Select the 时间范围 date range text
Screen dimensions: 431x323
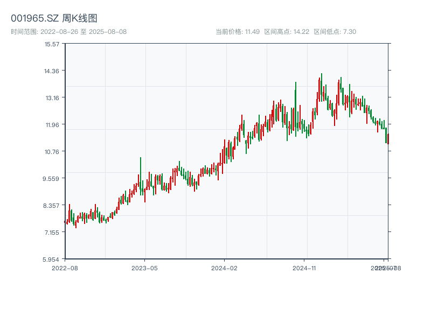(68, 32)
